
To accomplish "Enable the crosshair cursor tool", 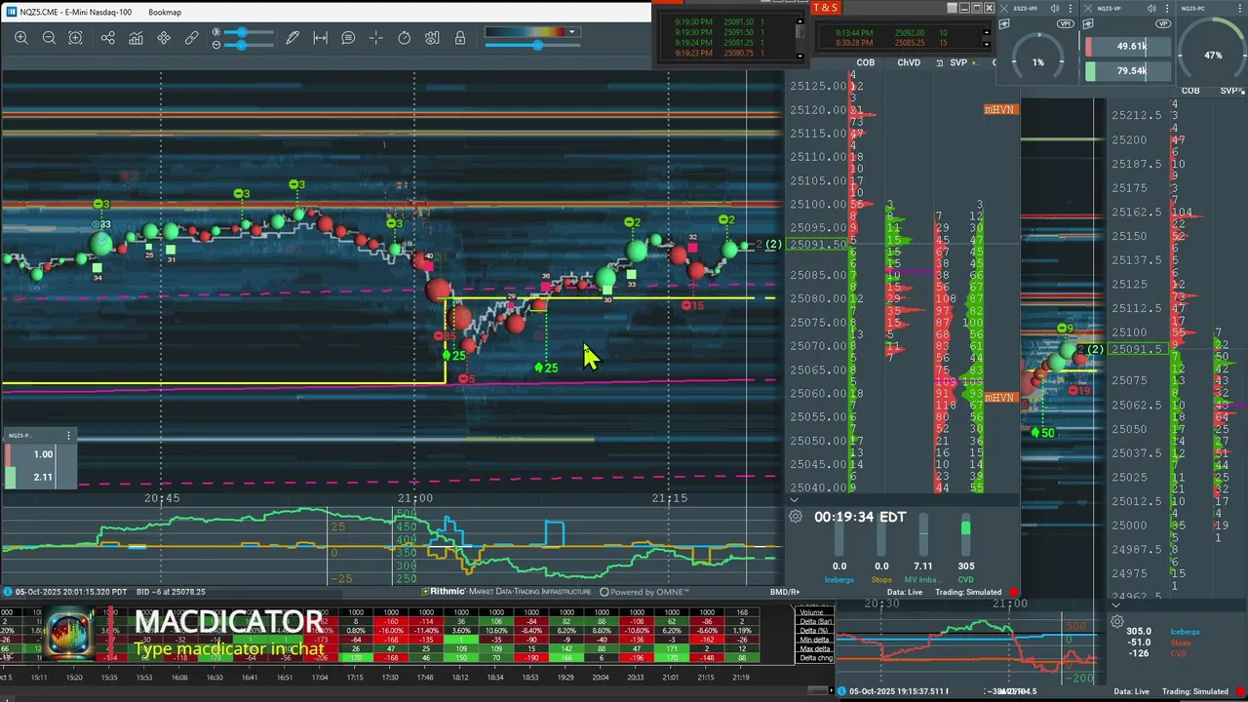I will coord(376,38).
